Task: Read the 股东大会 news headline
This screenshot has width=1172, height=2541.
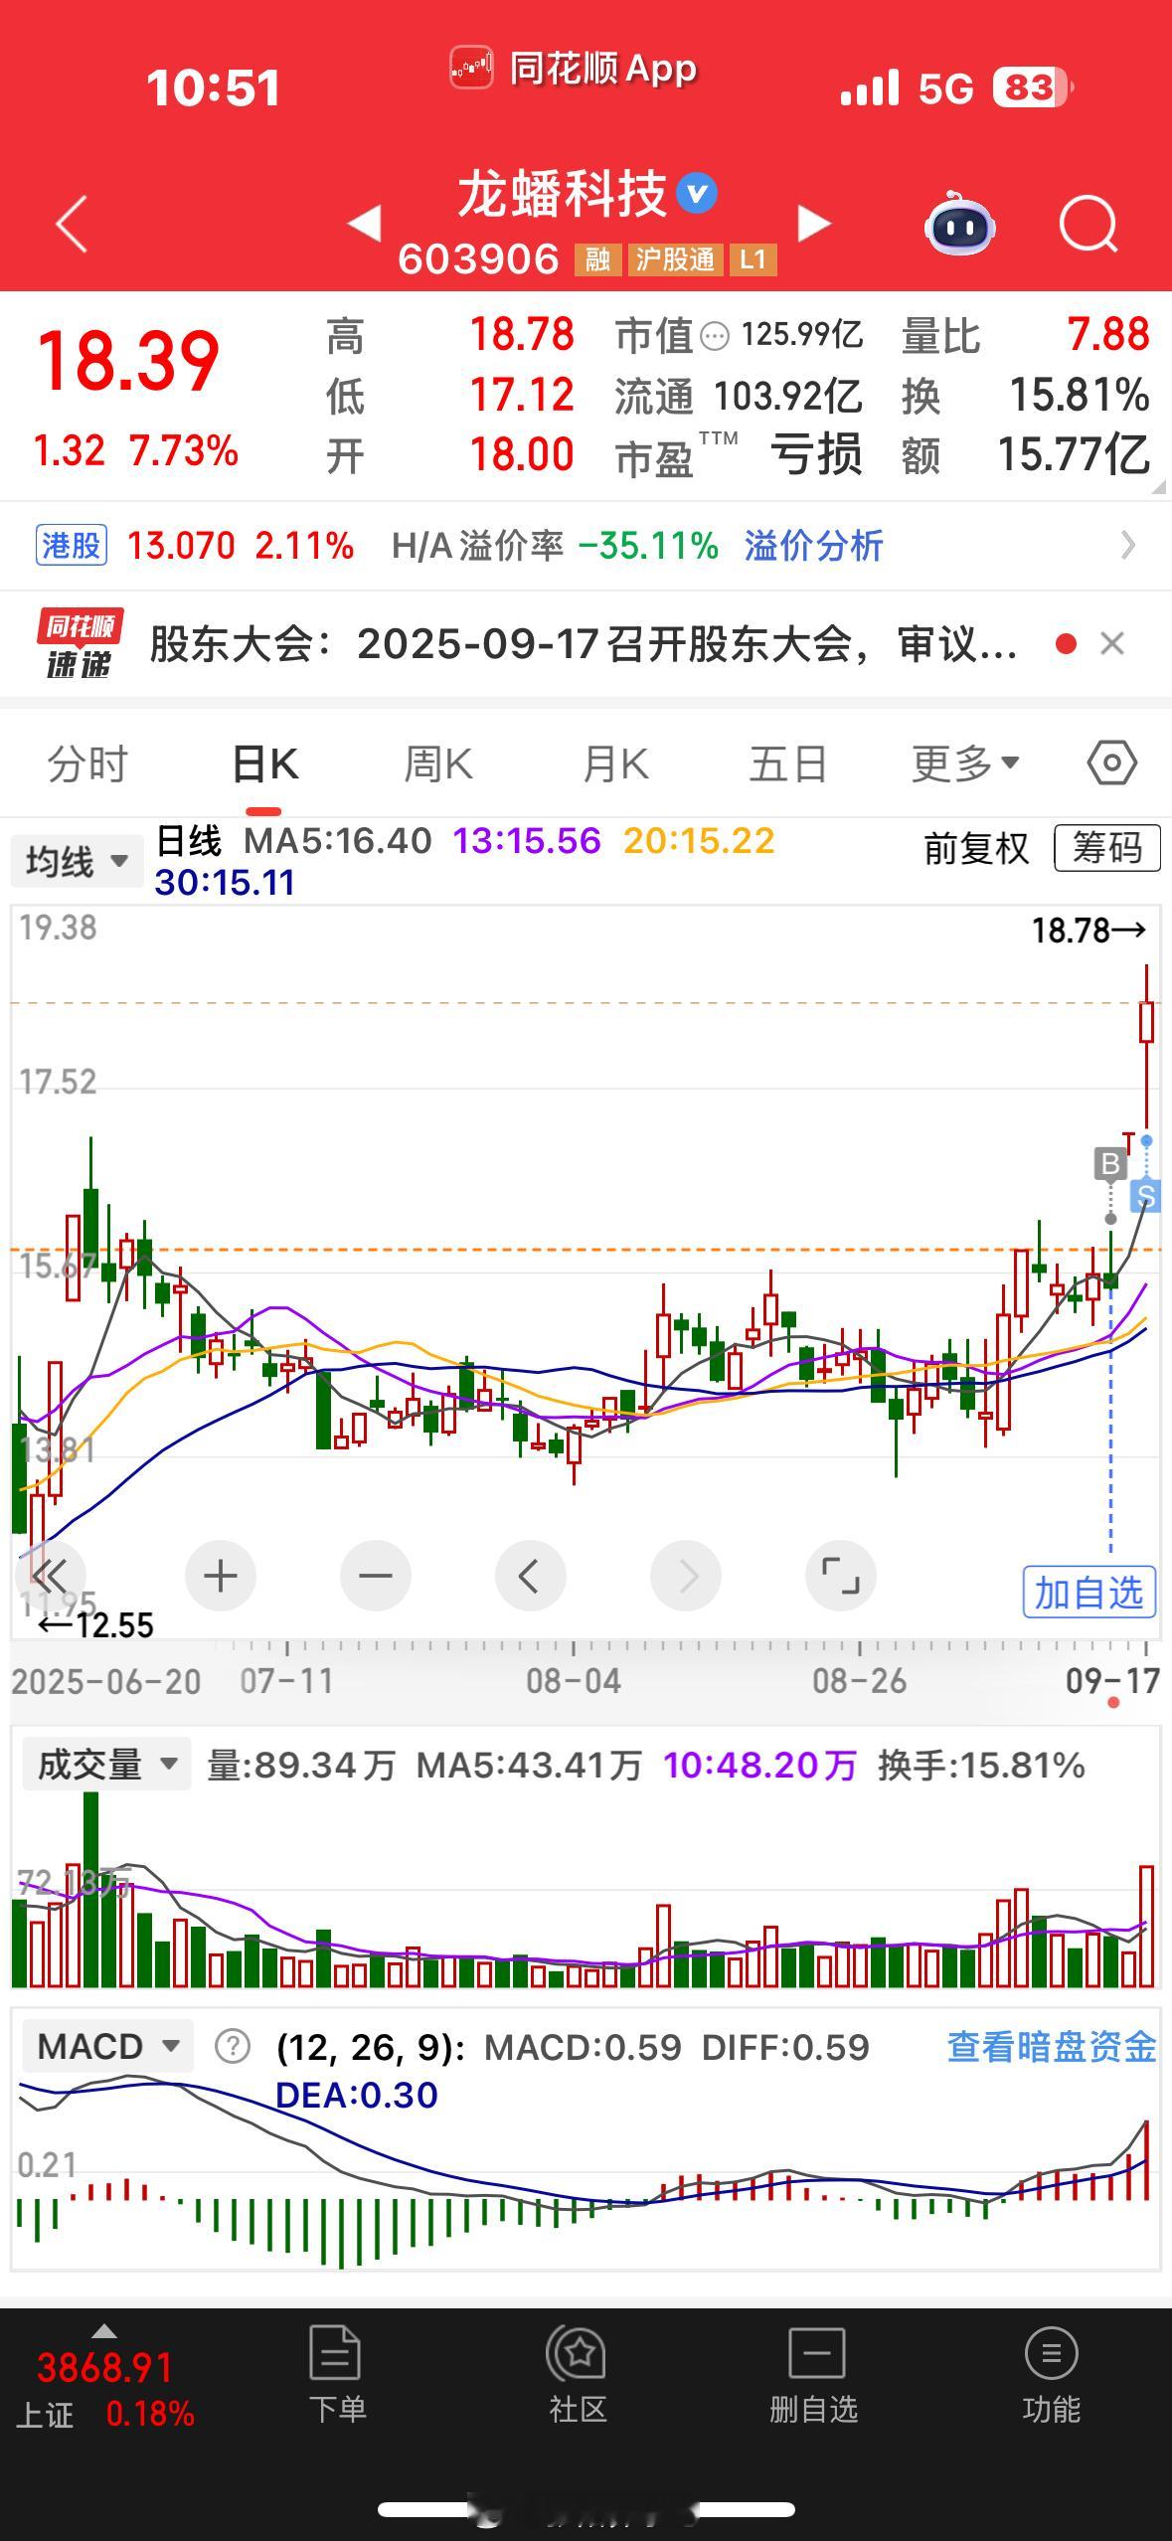Action: point(584,644)
